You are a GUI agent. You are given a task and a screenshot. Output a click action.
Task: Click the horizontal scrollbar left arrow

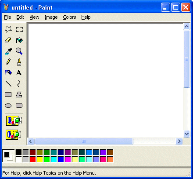[31, 141]
